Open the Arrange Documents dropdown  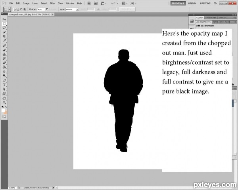[x=125, y=3]
